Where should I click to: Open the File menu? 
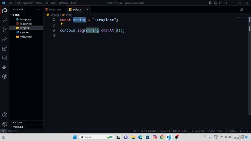point(10,3)
